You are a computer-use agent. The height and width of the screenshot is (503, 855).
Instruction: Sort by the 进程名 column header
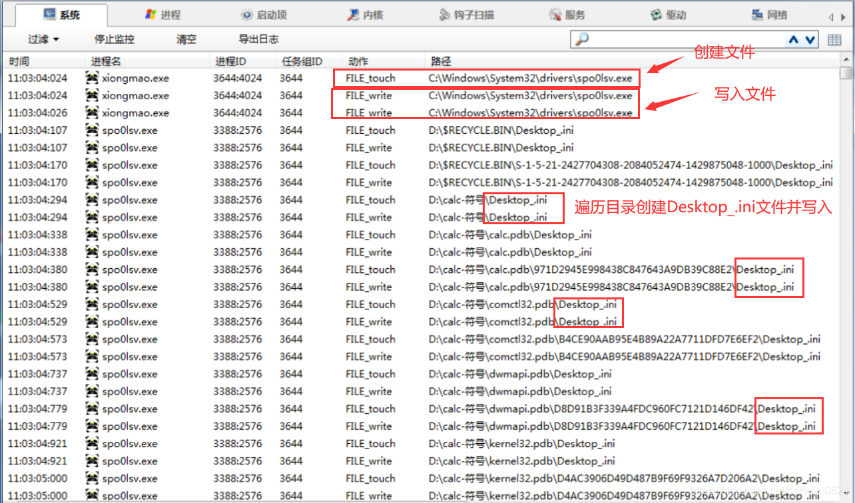click(x=147, y=61)
